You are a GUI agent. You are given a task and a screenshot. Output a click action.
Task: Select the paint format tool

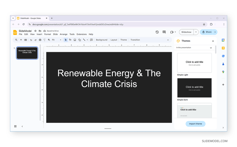[44, 40]
